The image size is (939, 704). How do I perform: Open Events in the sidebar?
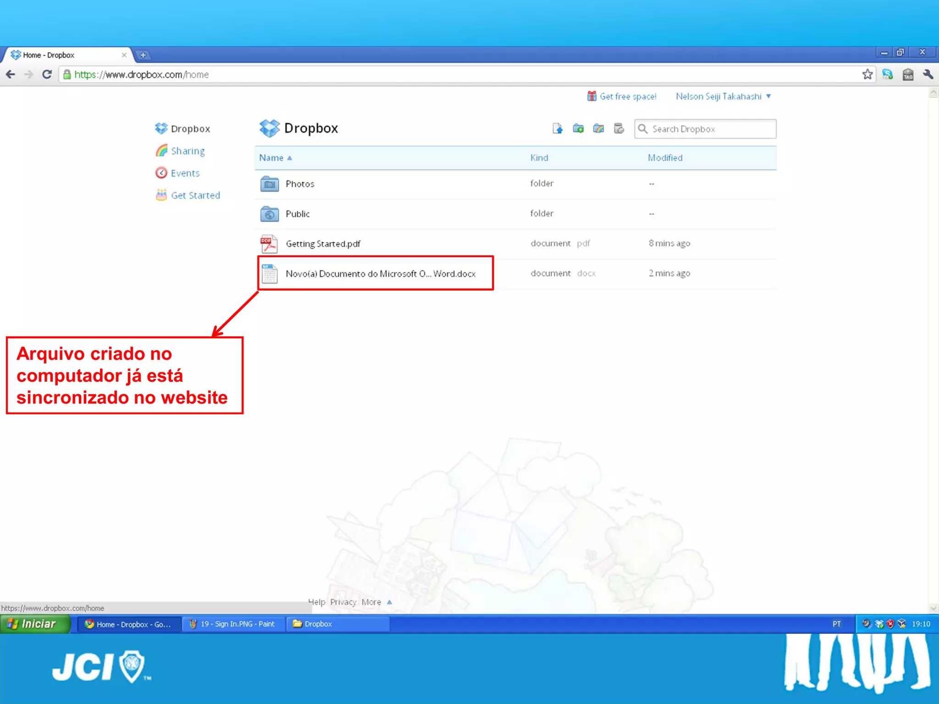[185, 173]
